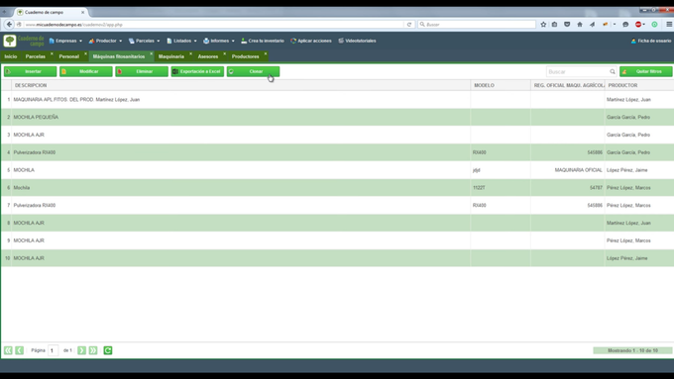Close the Asesores tab
Viewport: 674px width, 379px height.
coord(224,53)
